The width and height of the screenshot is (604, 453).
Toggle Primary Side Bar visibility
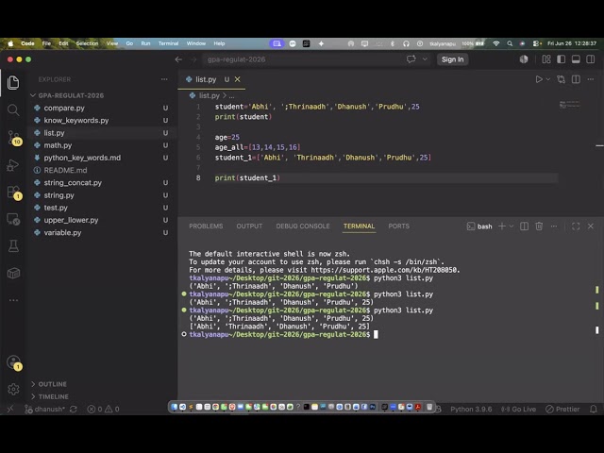[562, 59]
